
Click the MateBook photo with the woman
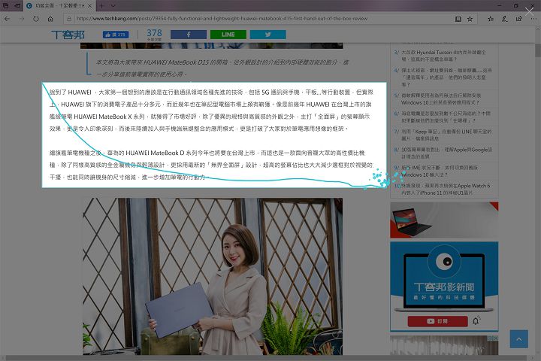coord(213,276)
